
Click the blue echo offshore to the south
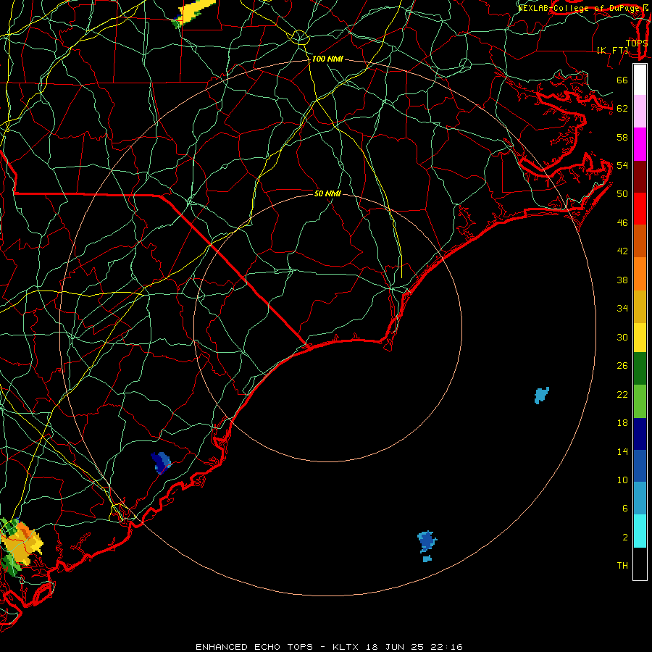[x=427, y=542]
